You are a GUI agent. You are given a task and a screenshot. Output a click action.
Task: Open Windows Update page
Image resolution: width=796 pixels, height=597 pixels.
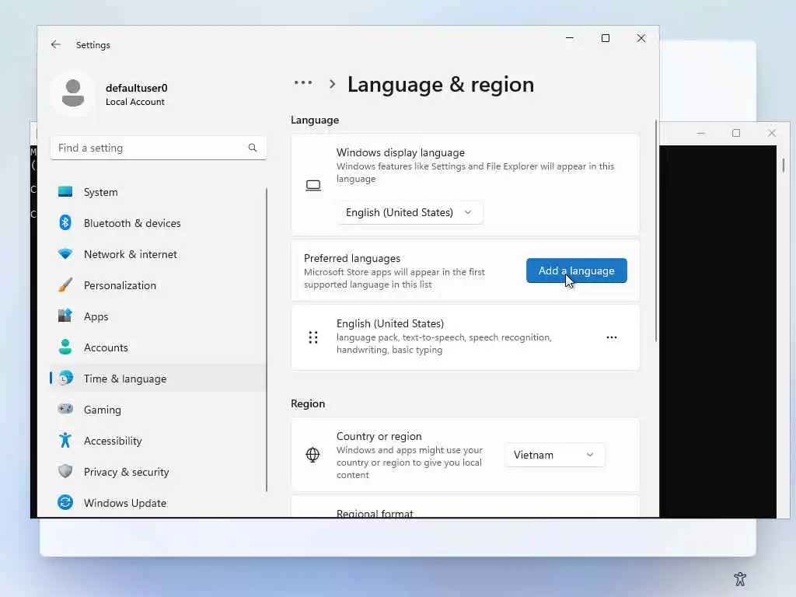(158, 503)
